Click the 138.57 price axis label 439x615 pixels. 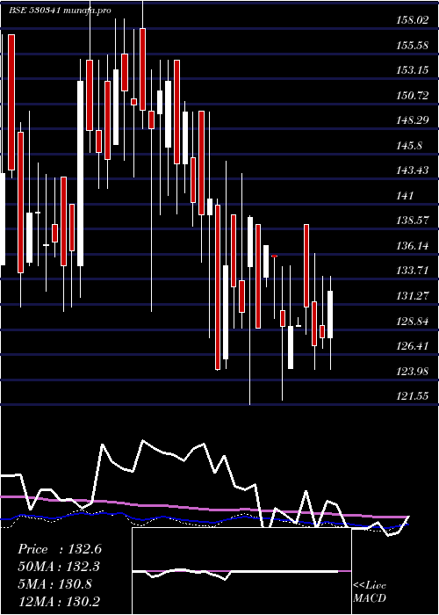coord(413,221)
